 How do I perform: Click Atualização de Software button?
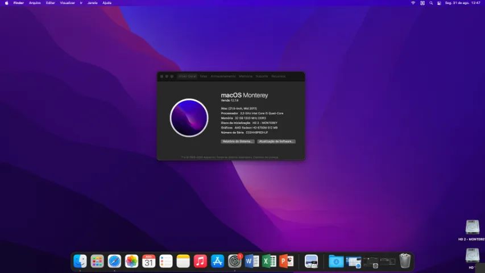pyautogui.click(x=276, y=142)
